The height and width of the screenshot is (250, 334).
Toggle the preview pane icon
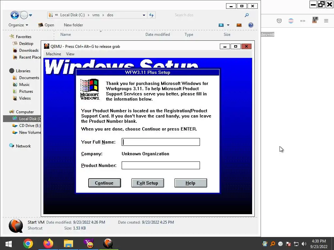click(x=239, y=25)
